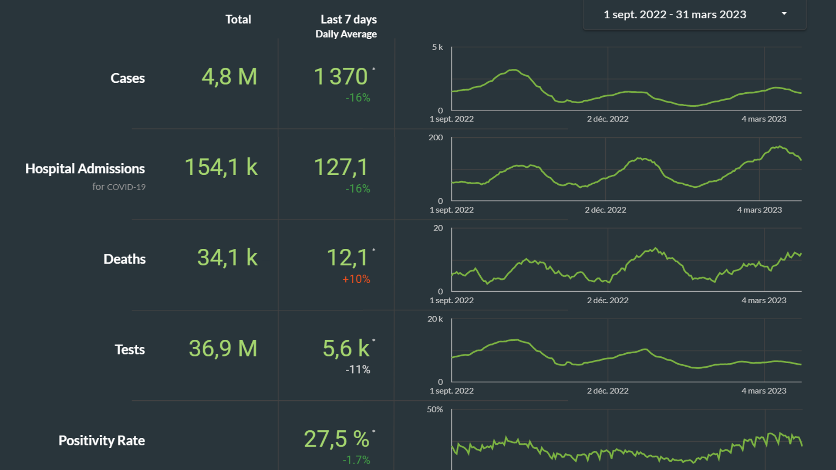Click the Deaths daily average 12,1

click(x=347, y=258)
